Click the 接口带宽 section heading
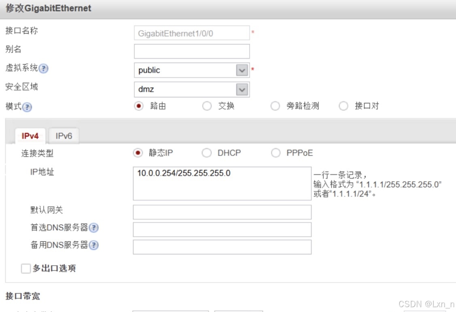The width and height of the screenshot is (456, 312). point(23,296)
